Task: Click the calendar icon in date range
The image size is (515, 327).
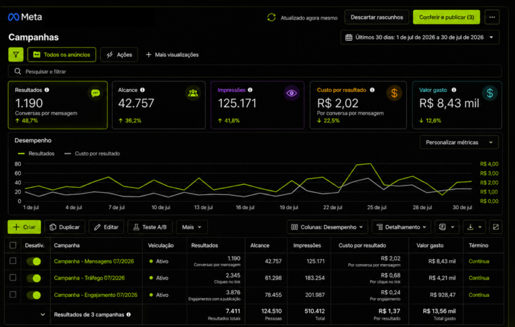Action: 349,38
